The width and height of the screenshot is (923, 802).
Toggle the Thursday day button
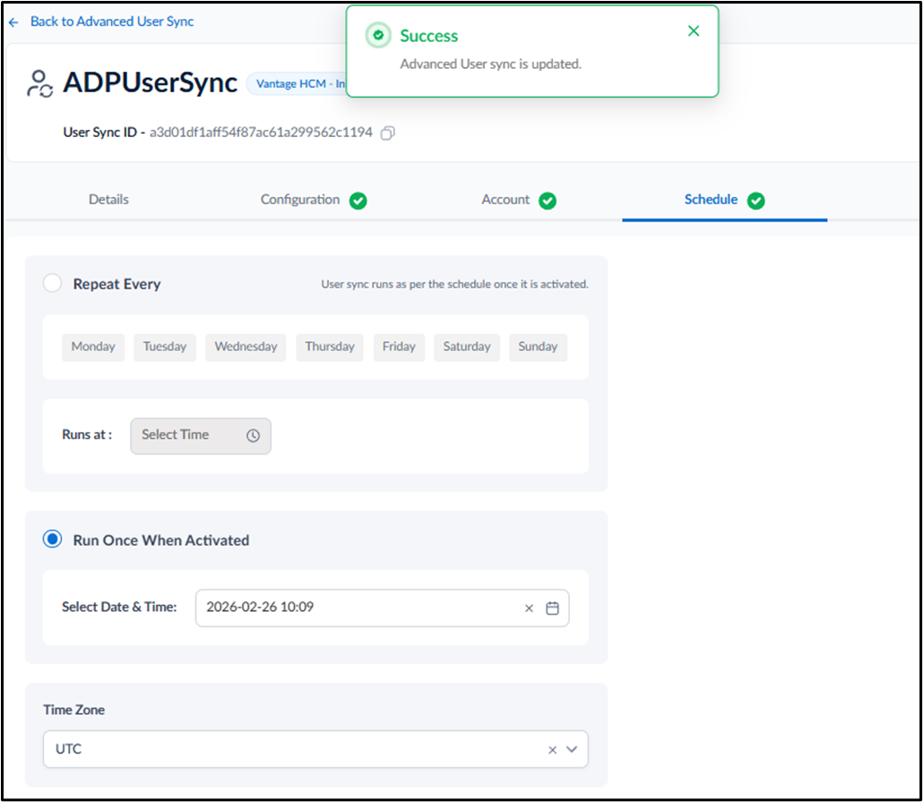pos(330,347)
